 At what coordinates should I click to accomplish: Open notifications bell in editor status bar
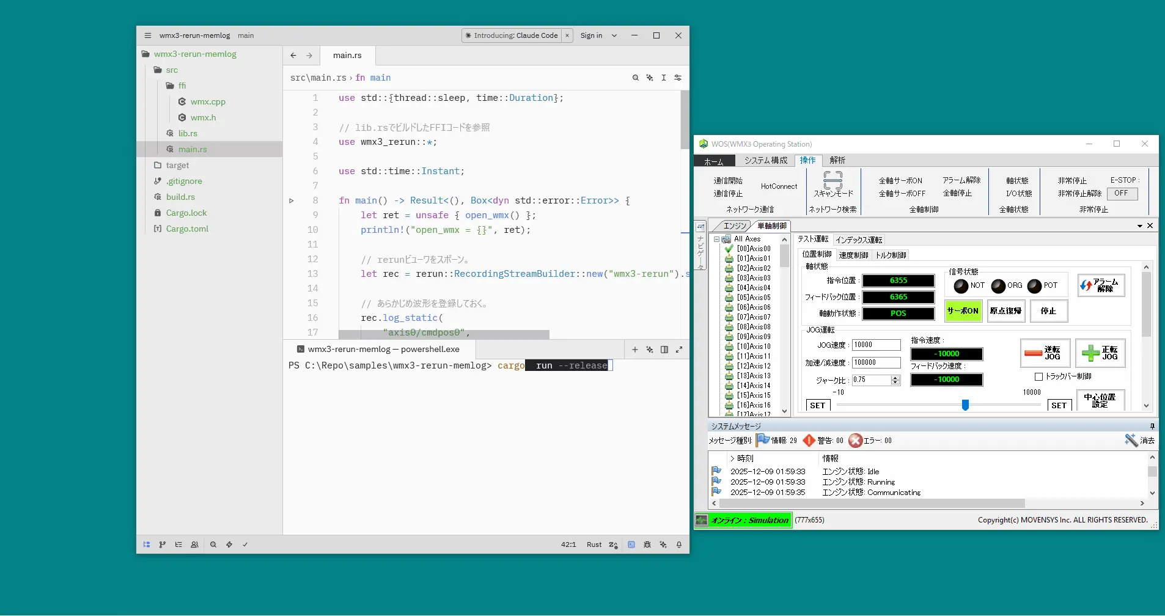point(679,544)
